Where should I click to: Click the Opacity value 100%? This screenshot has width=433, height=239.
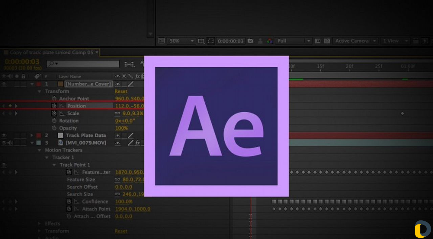[x=121, y=128]
